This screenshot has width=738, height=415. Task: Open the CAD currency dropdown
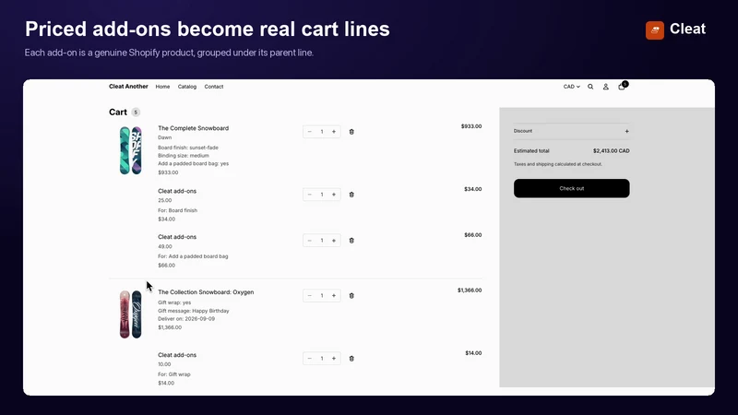click(571, 87)
